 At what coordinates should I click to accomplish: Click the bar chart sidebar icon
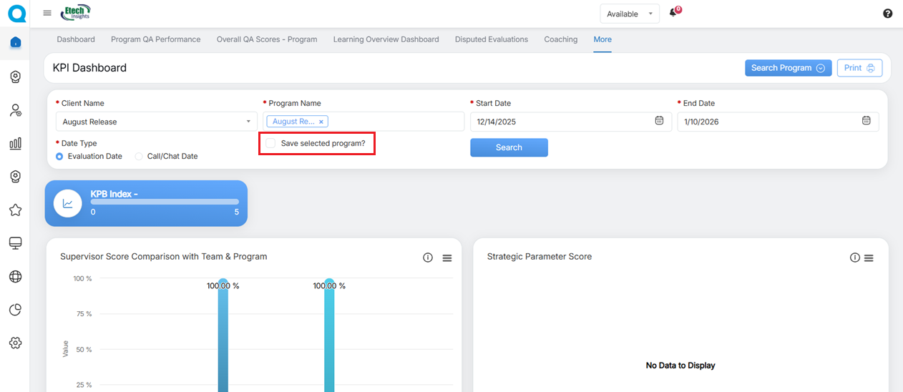click(x=15, y=143)
